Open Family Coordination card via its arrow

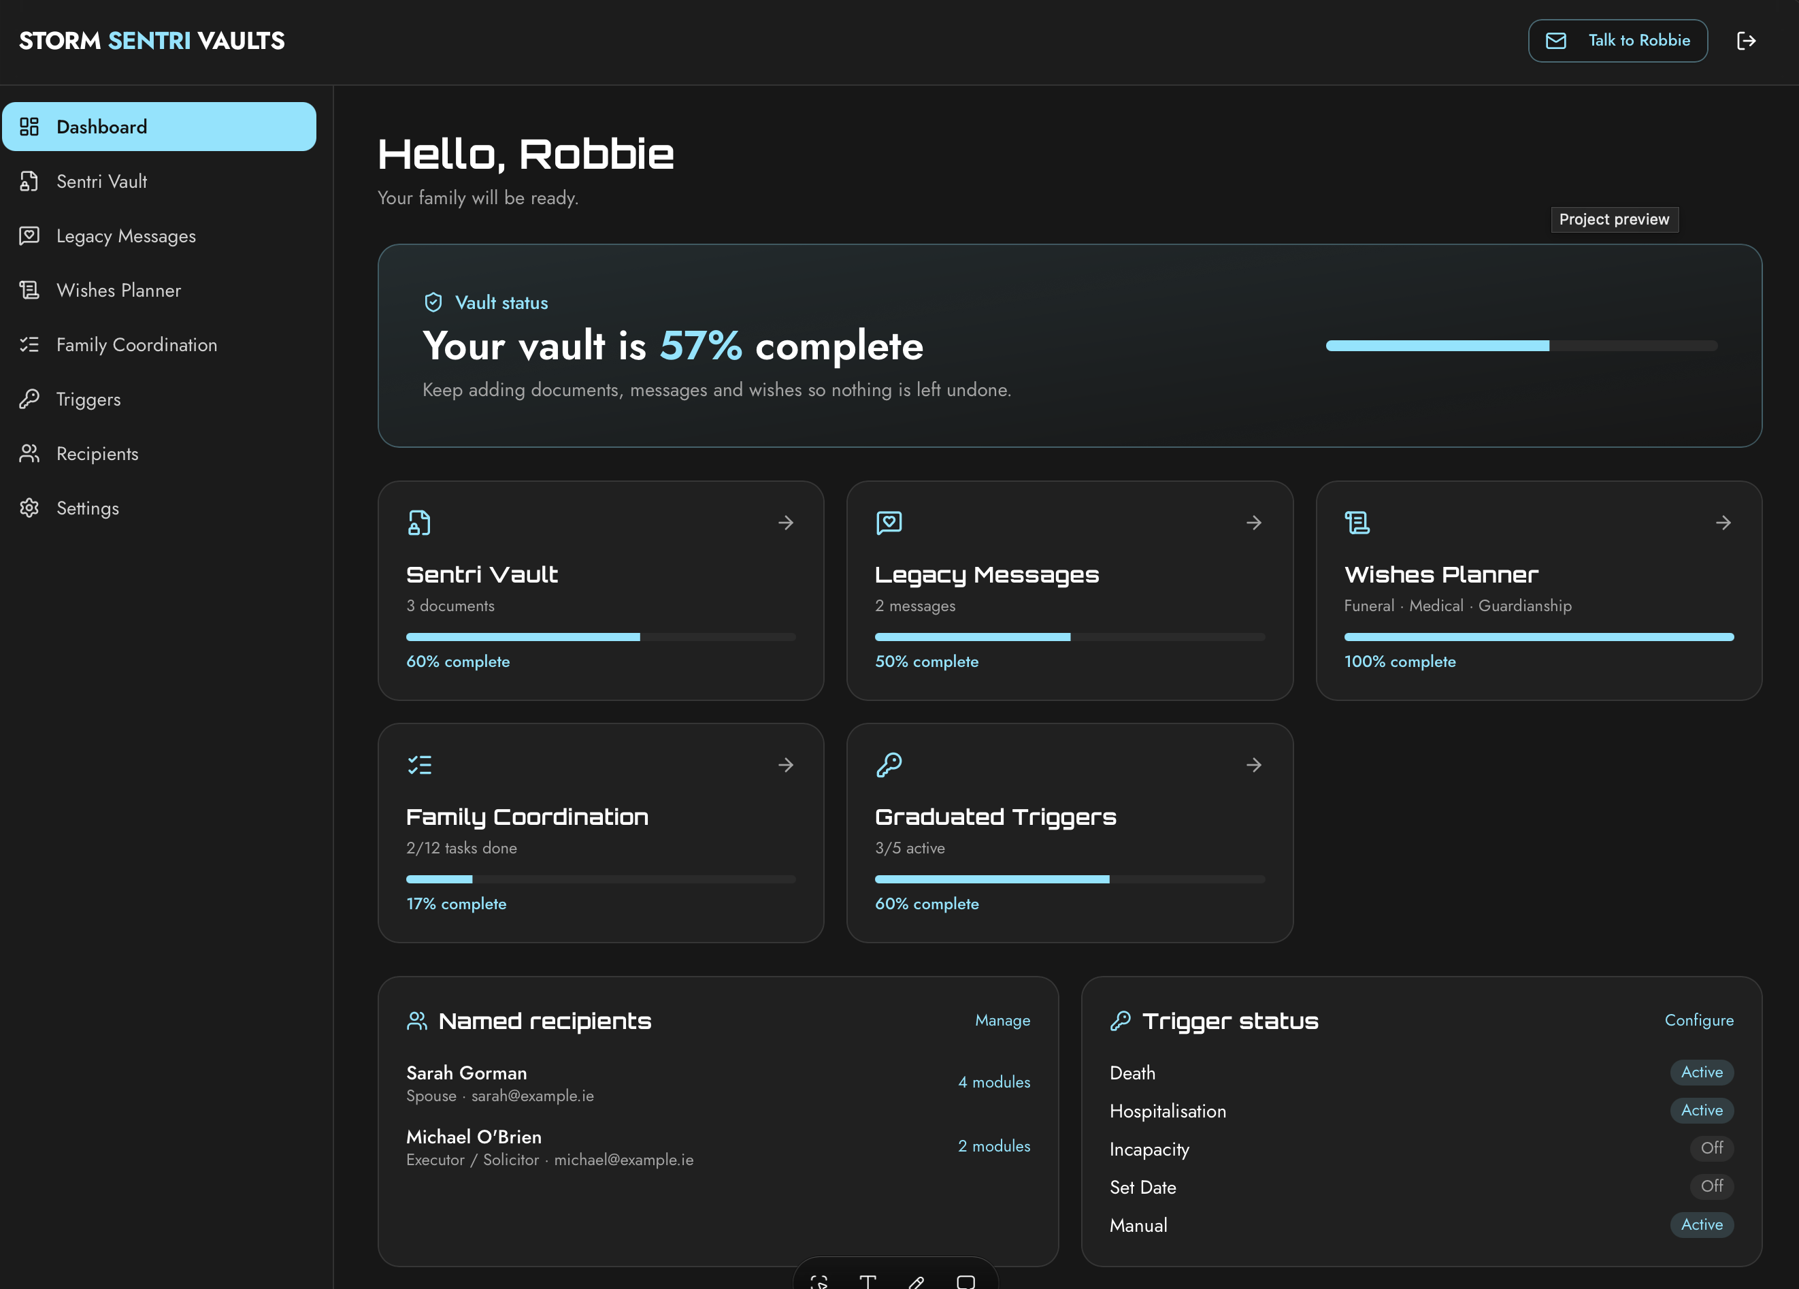tap(785, 766)
